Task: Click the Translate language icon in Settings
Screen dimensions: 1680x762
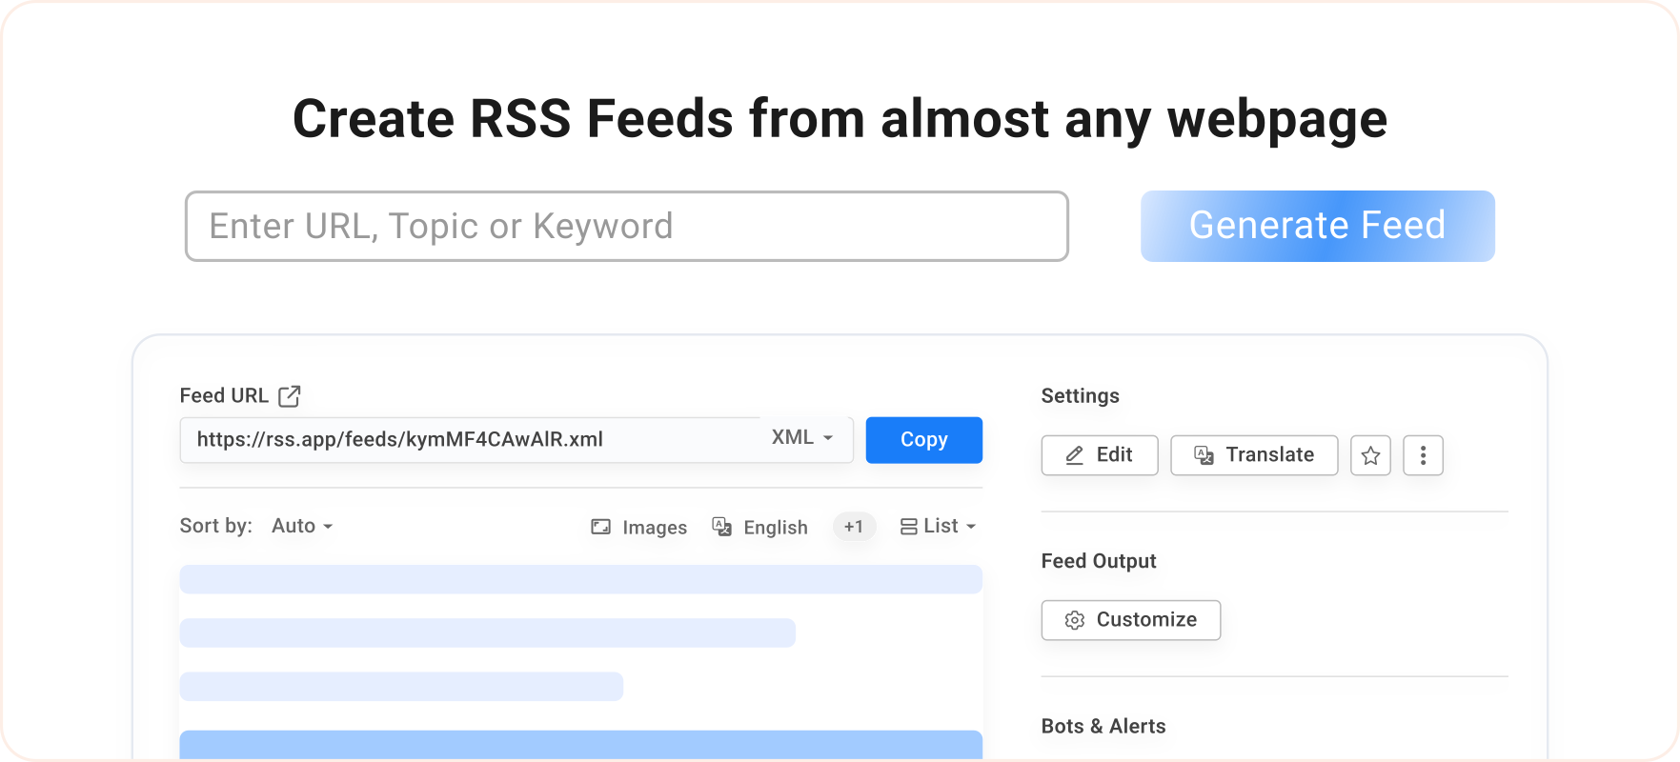Action: (x=1203, y=455)
